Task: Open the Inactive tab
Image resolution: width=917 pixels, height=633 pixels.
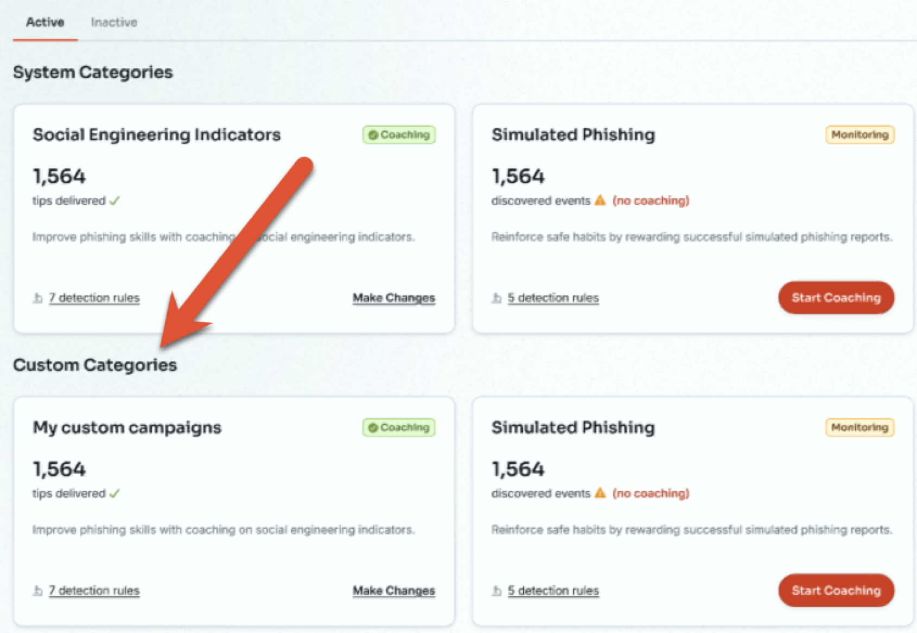Action: pos(114,22)
